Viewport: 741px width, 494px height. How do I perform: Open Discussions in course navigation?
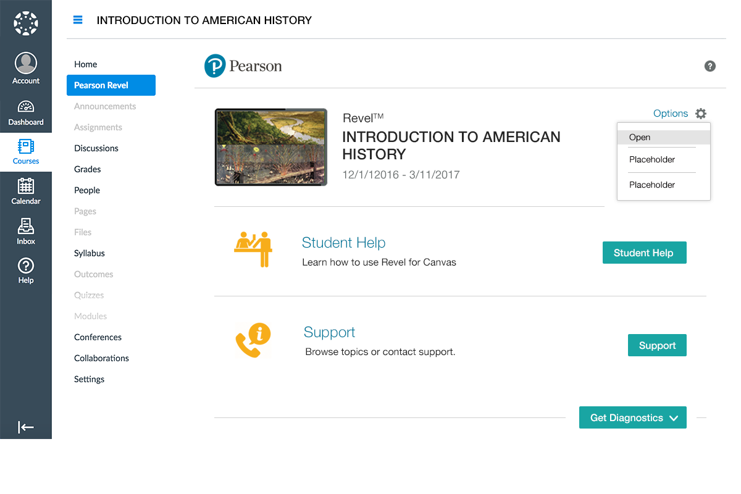click(x=96, y=148)
